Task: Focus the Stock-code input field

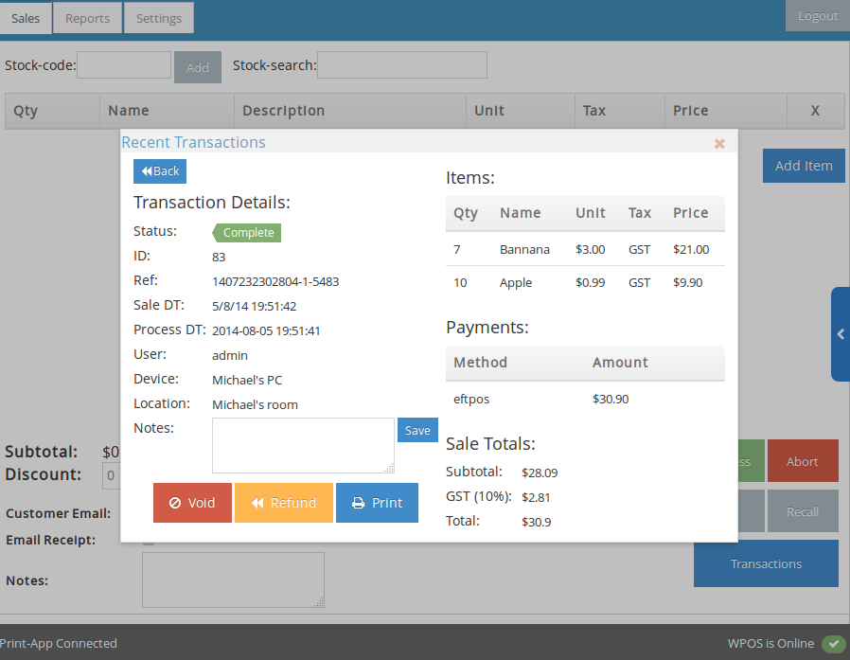Action: tap(124, 65)
